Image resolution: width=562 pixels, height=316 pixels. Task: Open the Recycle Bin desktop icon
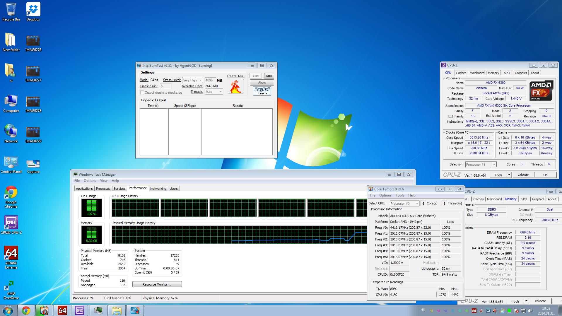coord(11,12)
